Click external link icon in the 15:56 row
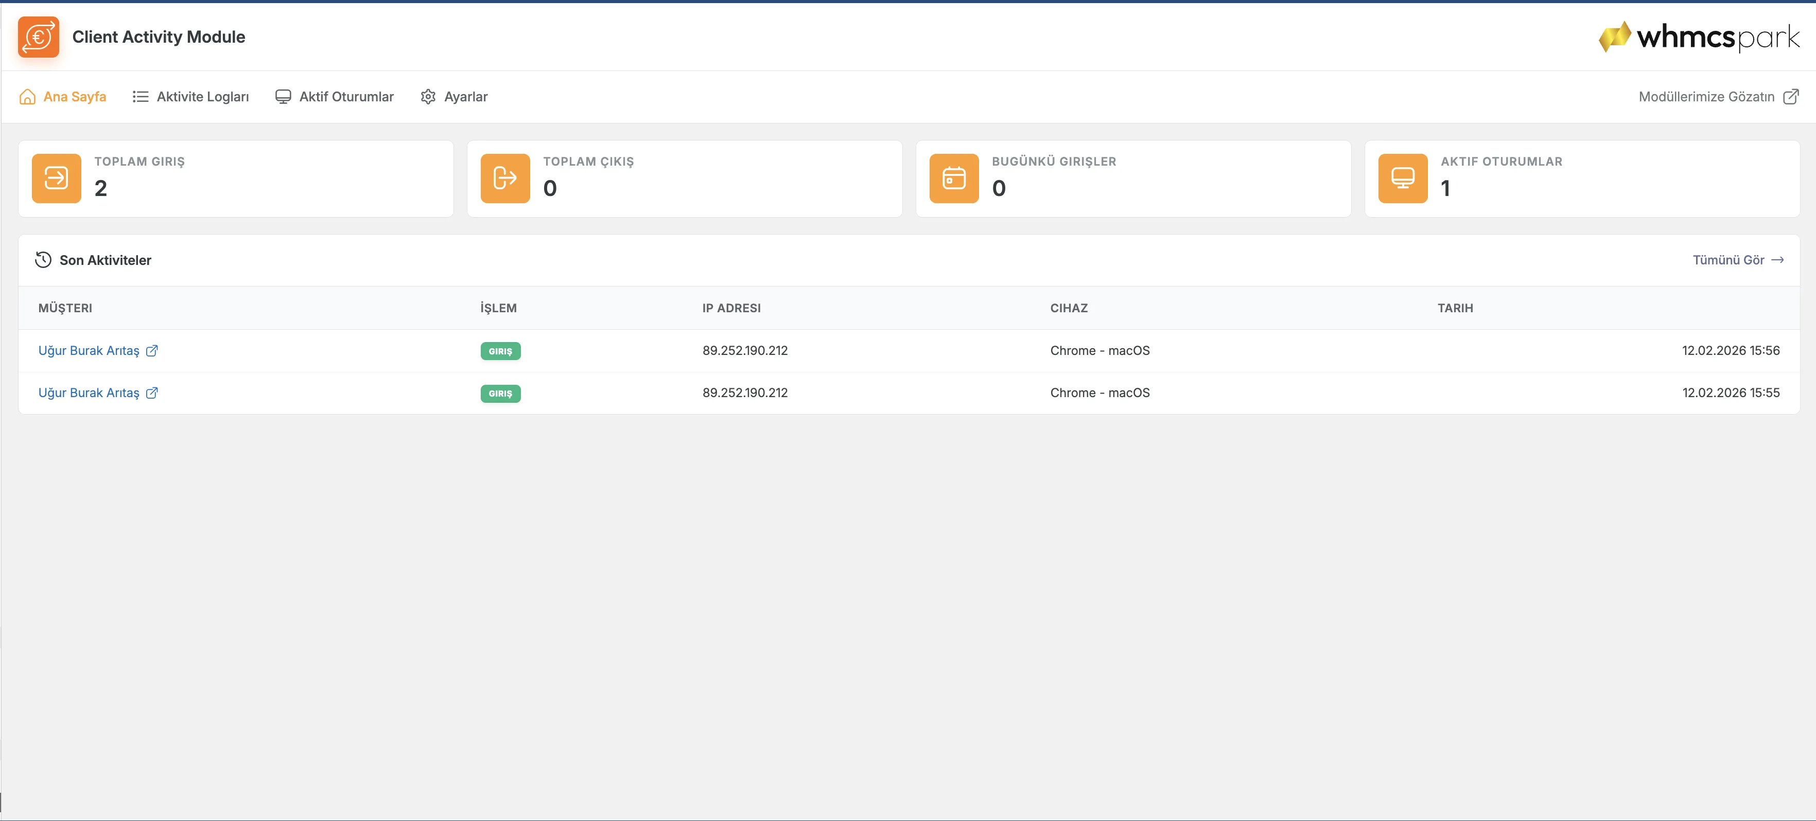The image size is (1816, 821). tap(151, 351)
